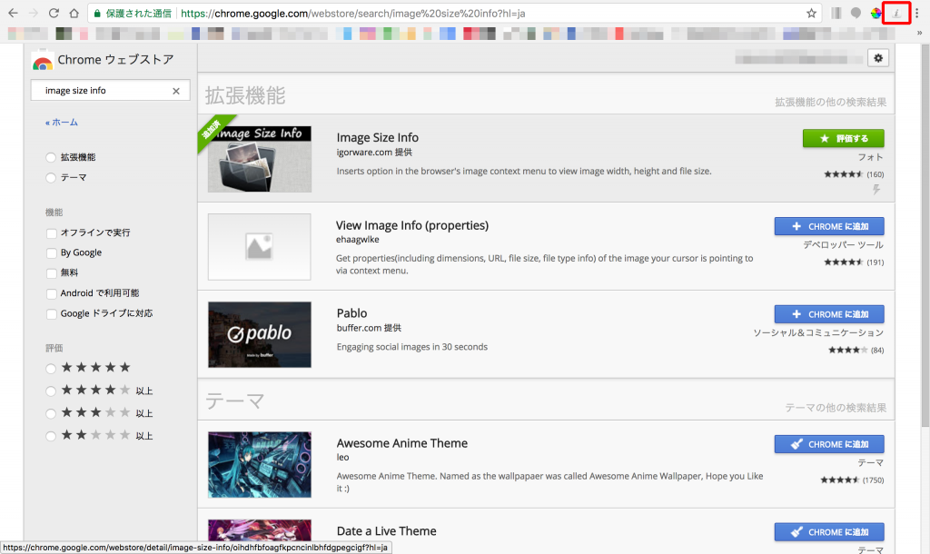Click the buffer.com 提供 publisher text
Screen dimensions: 930x554
[x=369, y=328]
